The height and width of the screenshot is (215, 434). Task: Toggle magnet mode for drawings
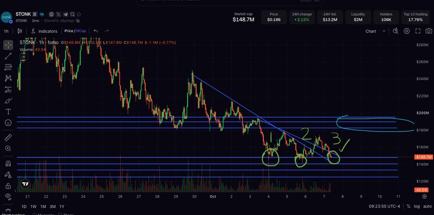point(8,163)
